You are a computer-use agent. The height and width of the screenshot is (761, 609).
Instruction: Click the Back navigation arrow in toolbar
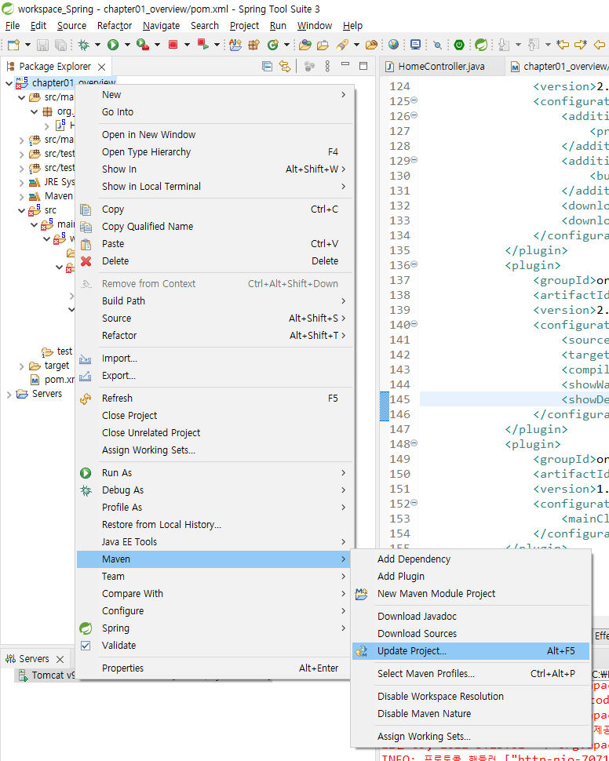tap(600, 45)
